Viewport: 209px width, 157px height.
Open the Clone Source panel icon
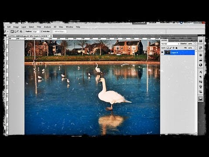click(x=201, y=92)
